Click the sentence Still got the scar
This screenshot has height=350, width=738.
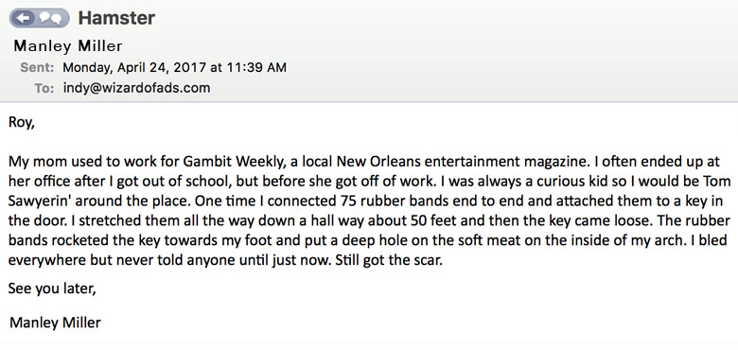click(x=389, y=260)
